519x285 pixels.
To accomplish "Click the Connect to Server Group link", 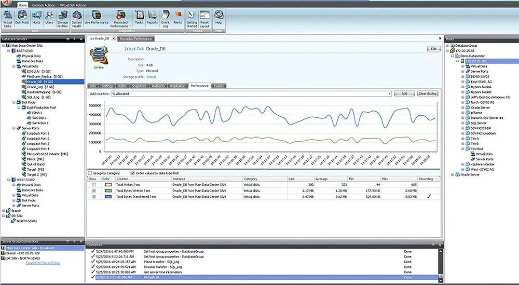I will click(43, 263).
